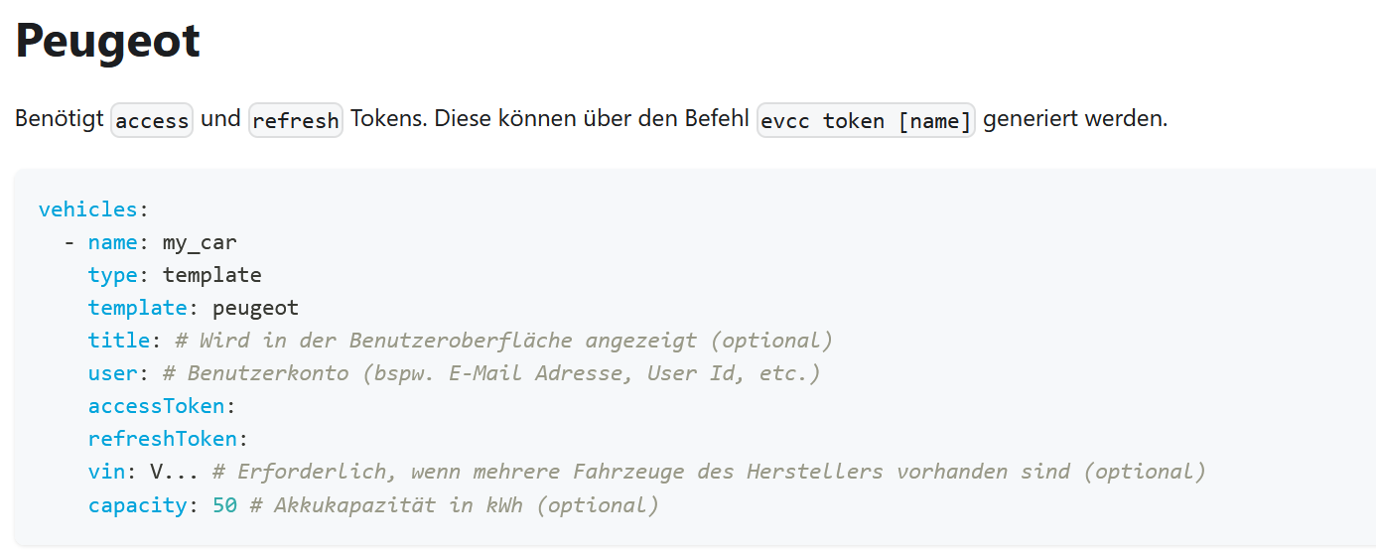Viewport: 1376px width, 555px height.
Task: Click the 'capacity' key
Action: coord(137,504)
